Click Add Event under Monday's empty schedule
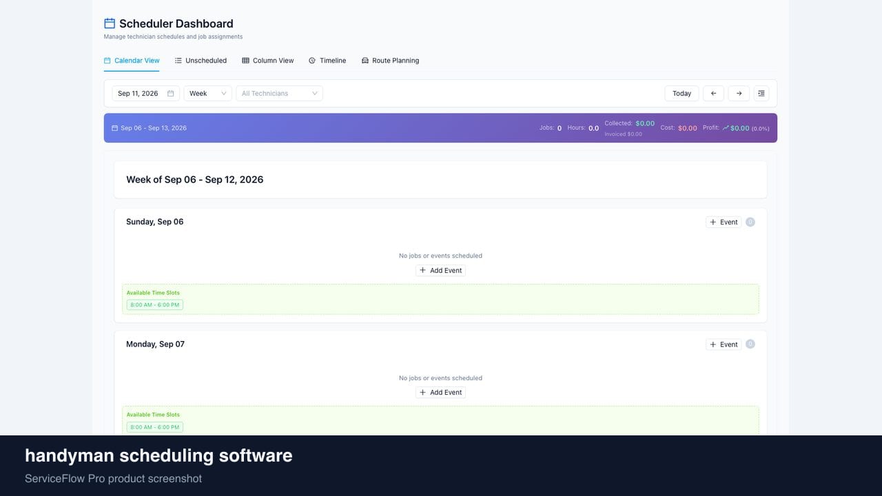Viewport: 882px width, 496px height. [x=440, y=393]
